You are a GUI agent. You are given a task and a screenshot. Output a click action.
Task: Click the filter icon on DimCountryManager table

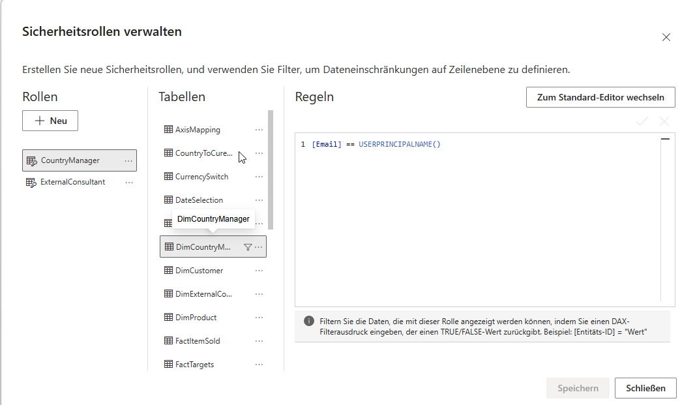pos(248,247)
